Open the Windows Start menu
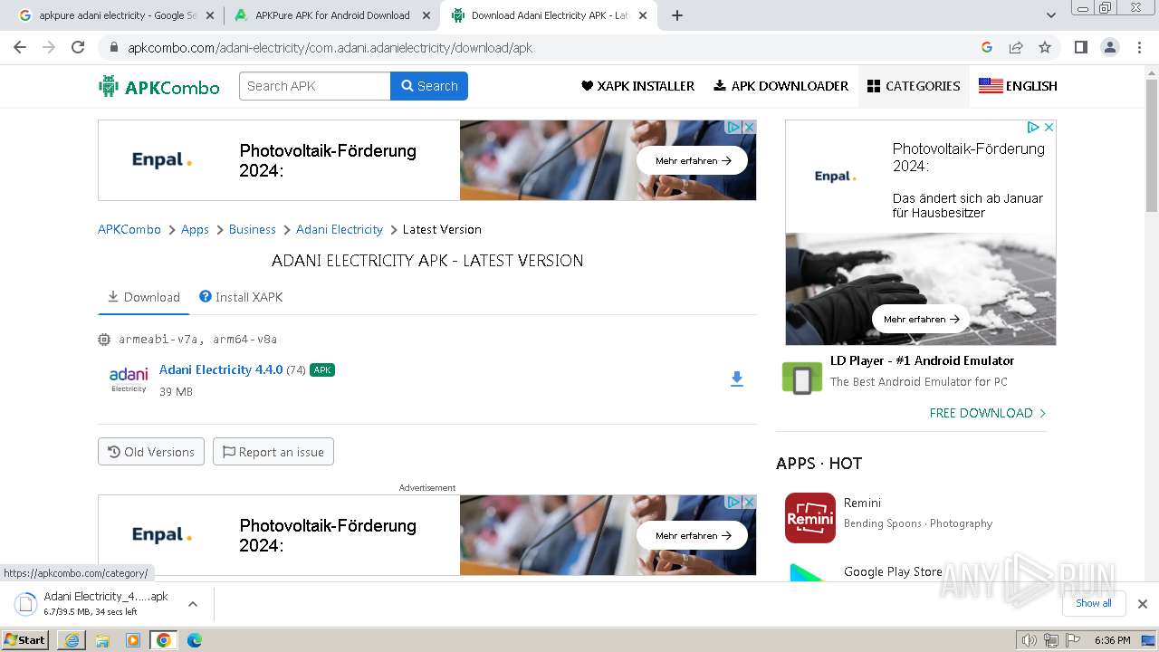1159x652 pixels. pyautogui.click(x=25, y=640)
